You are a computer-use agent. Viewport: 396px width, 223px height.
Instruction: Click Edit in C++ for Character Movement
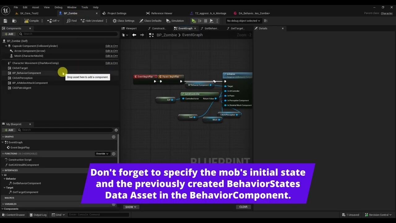pos(111,63)
